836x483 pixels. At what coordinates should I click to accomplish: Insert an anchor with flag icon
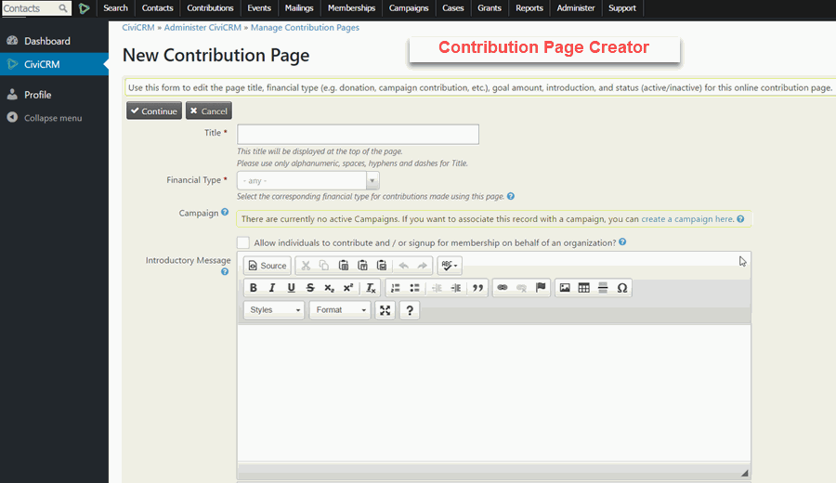(x=541, y=288)
